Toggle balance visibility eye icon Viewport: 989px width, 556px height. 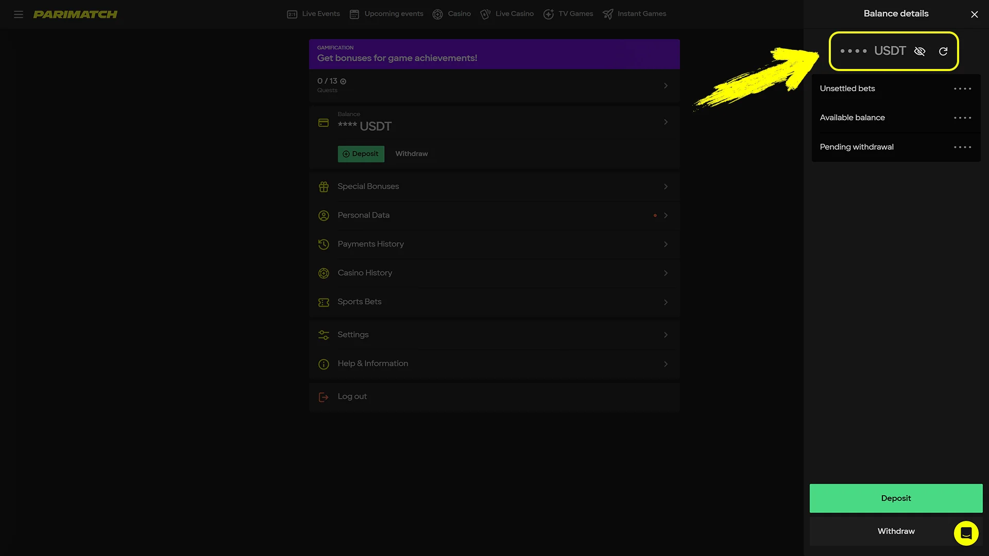click(x=919, y=51)
